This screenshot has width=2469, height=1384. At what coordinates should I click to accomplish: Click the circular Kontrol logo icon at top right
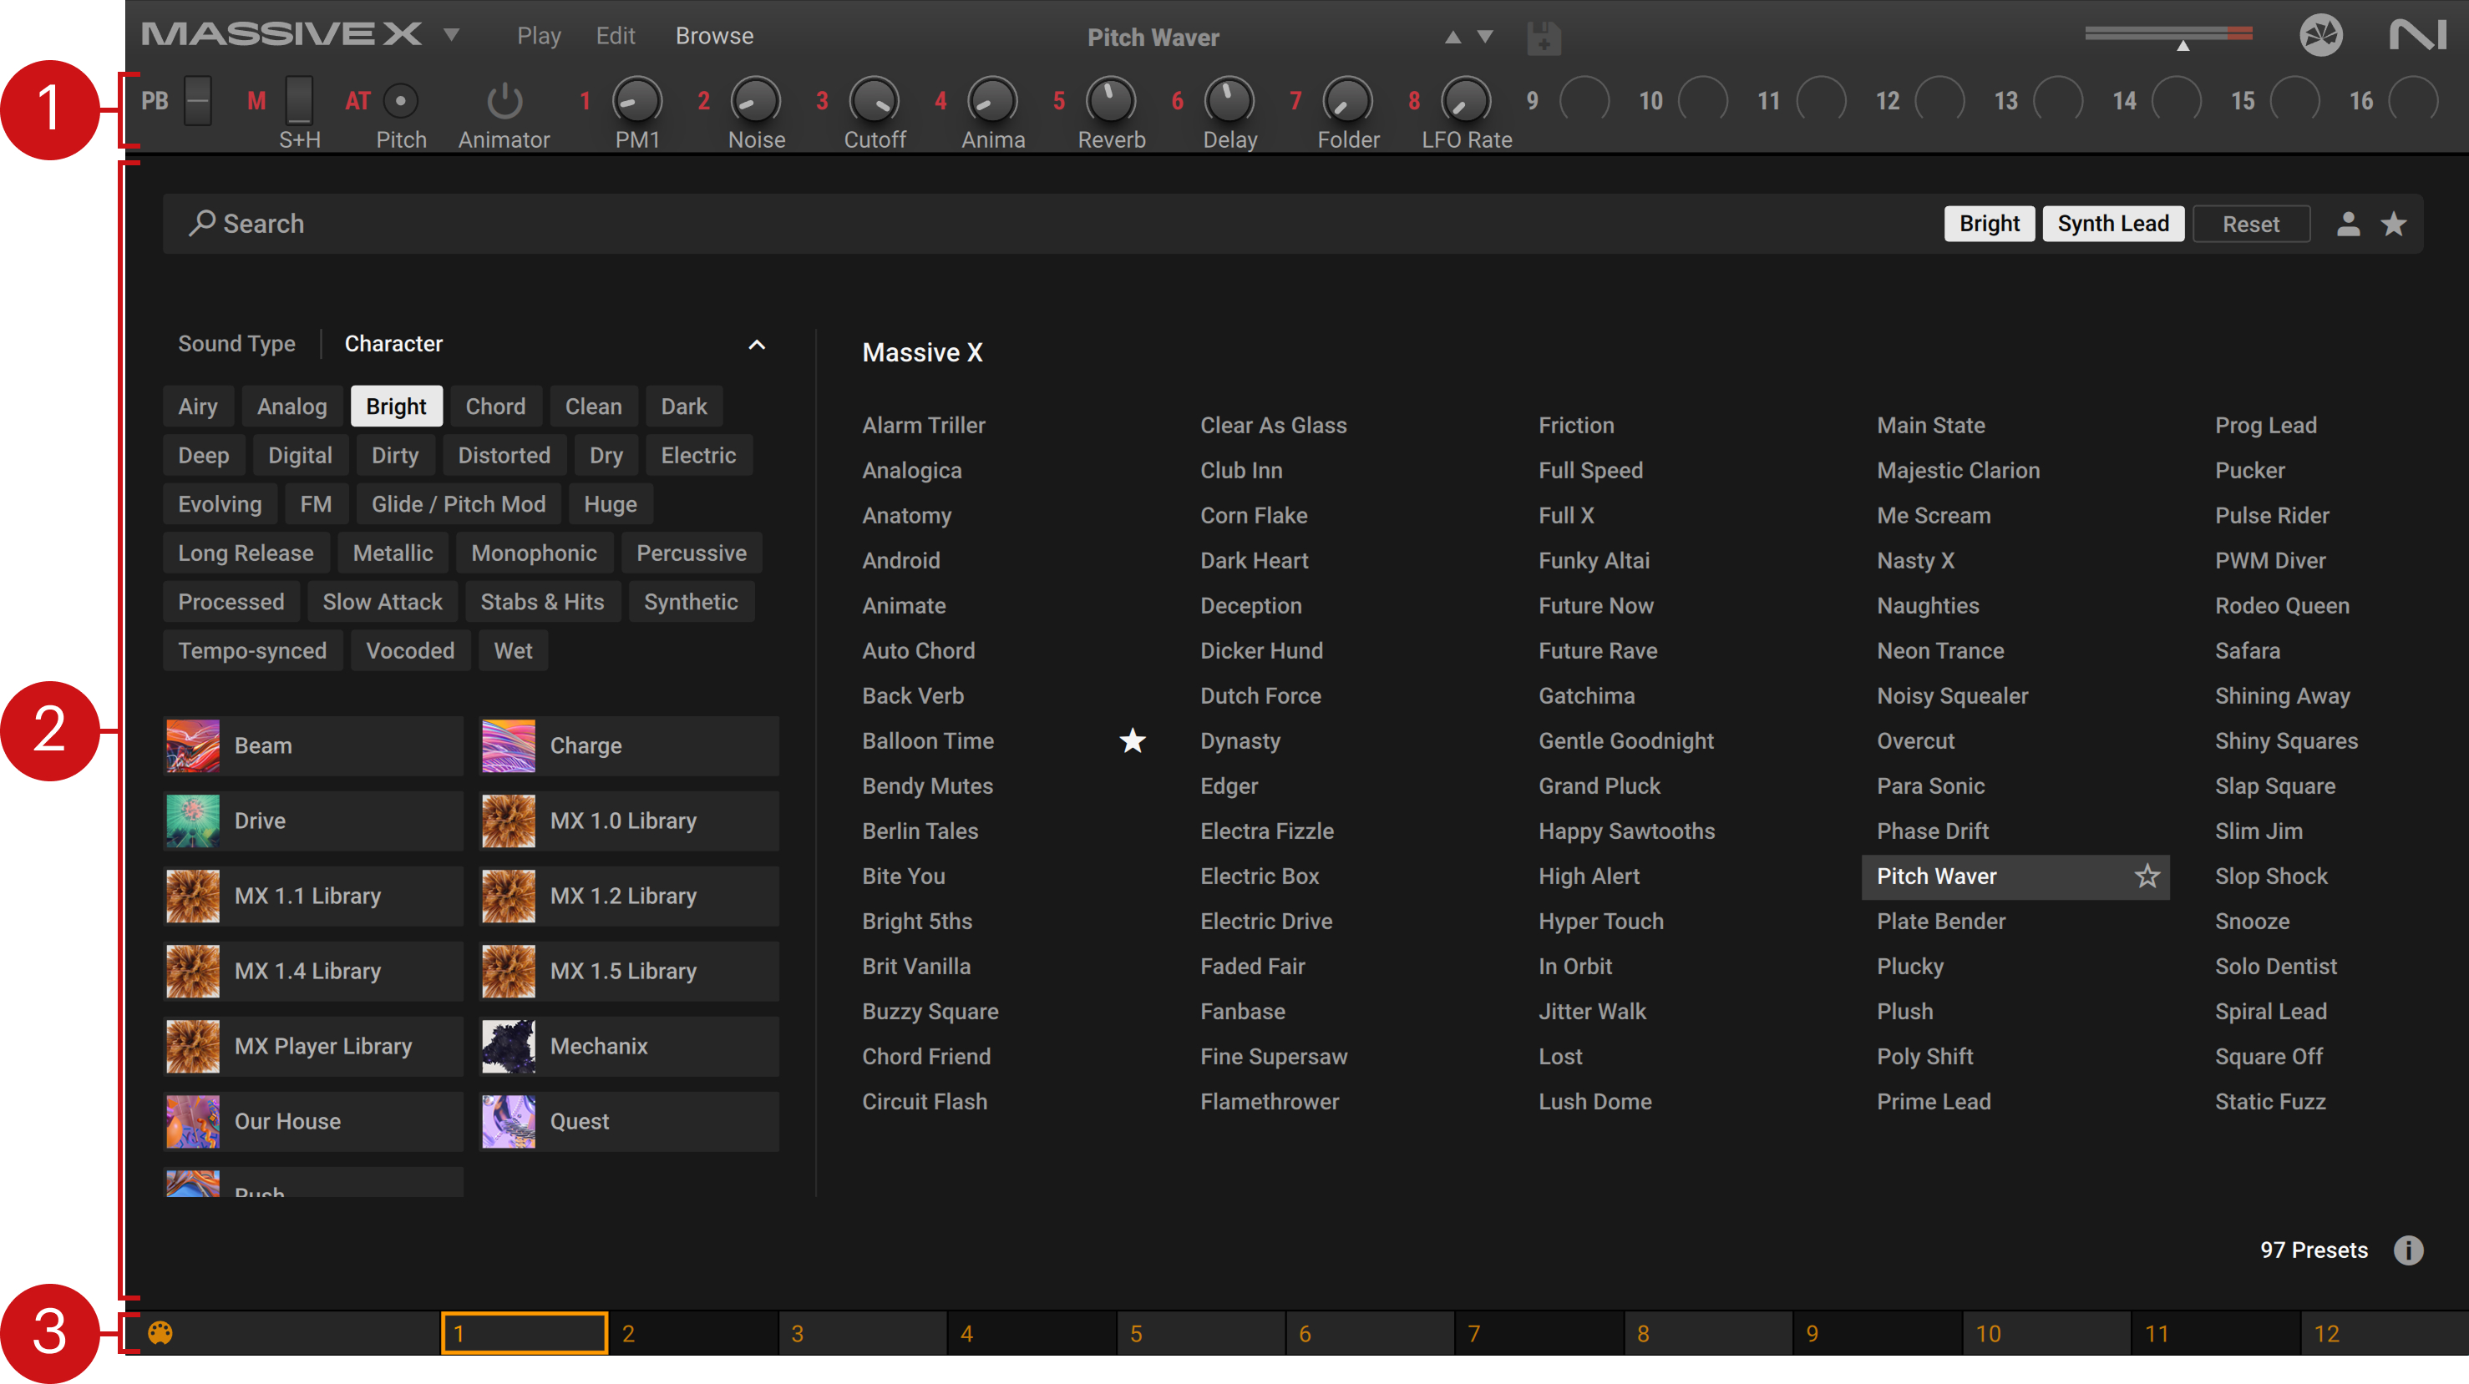pos(2320,37)
